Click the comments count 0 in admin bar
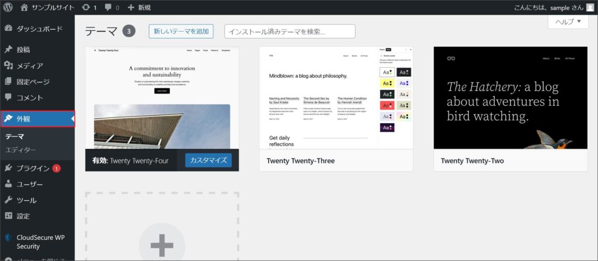This screenshot has width=598, height=261. [117, 8]
